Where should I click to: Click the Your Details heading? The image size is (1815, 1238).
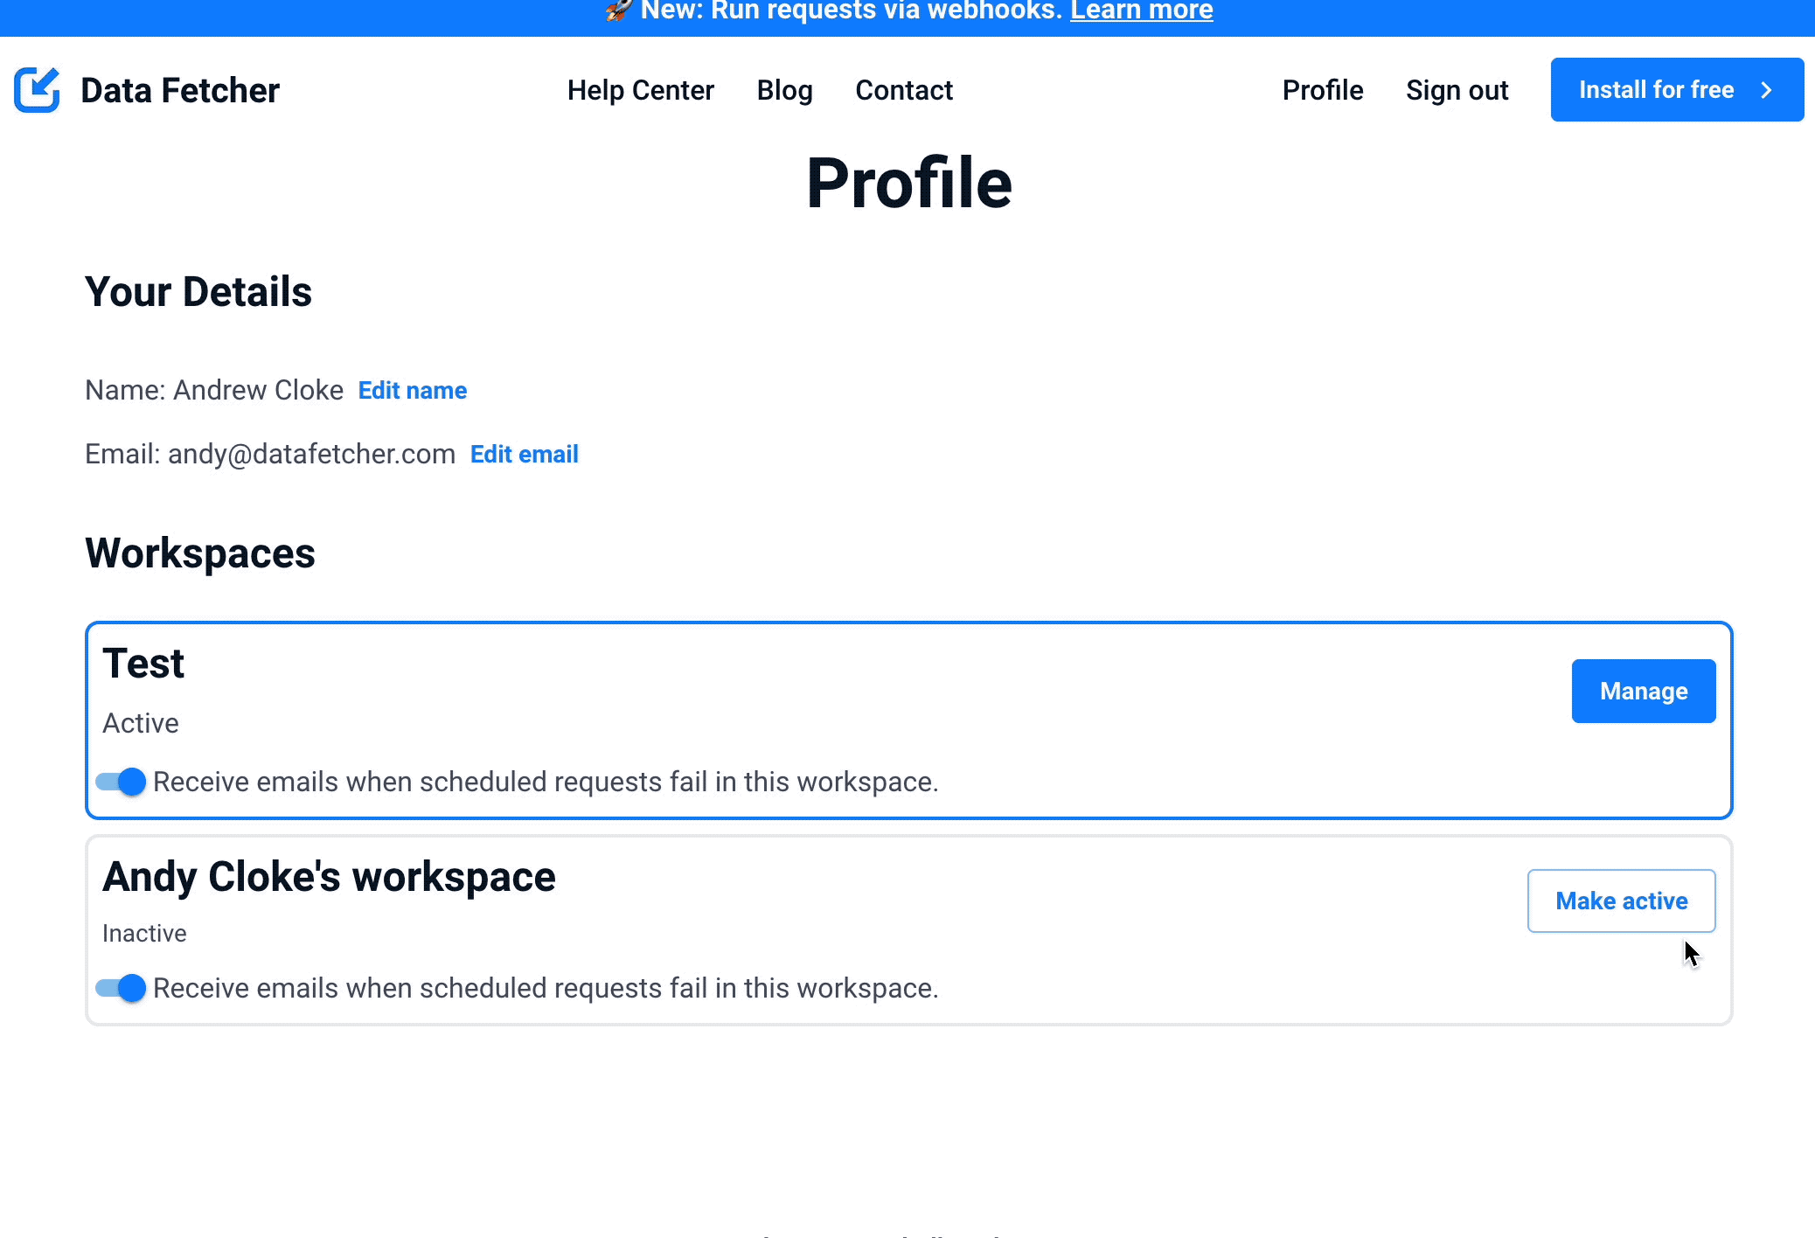(x=198, y=292)
